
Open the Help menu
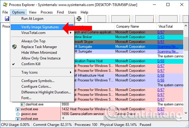pyautogui.click(x=84, y=12)
